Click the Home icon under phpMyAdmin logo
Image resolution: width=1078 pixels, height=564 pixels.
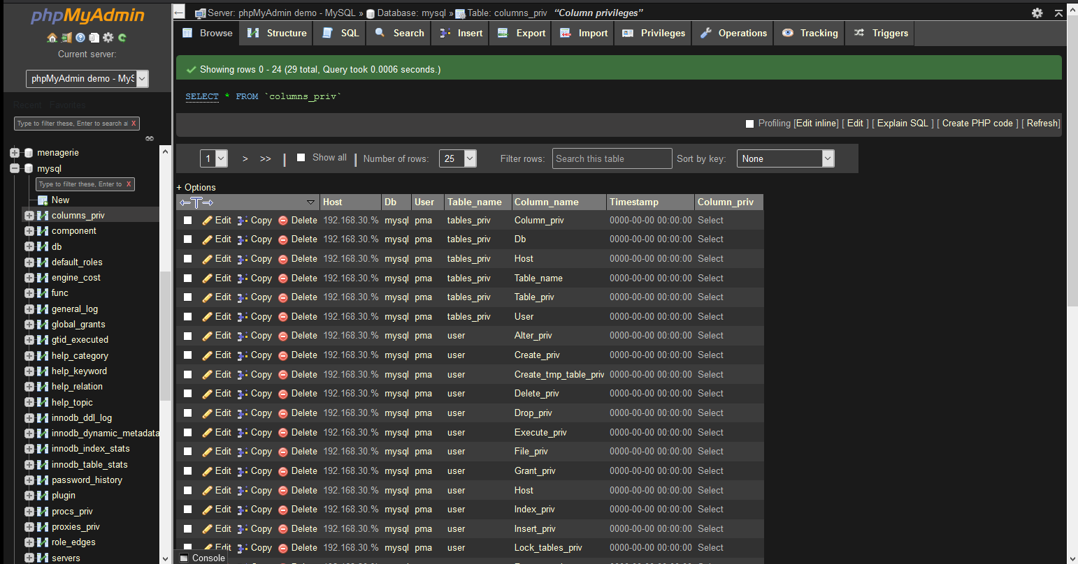pos(52,38)
